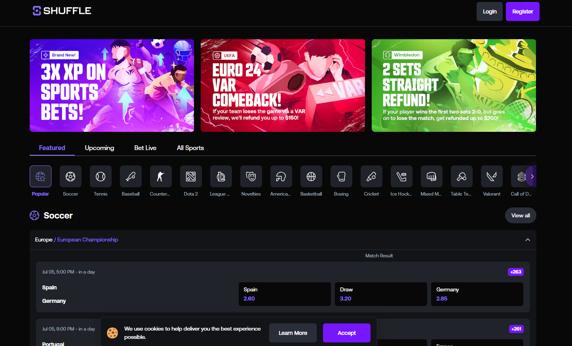Select the Popular sports category icon
Viewport: 572px width, 346px height.
[x=40, y=176]
